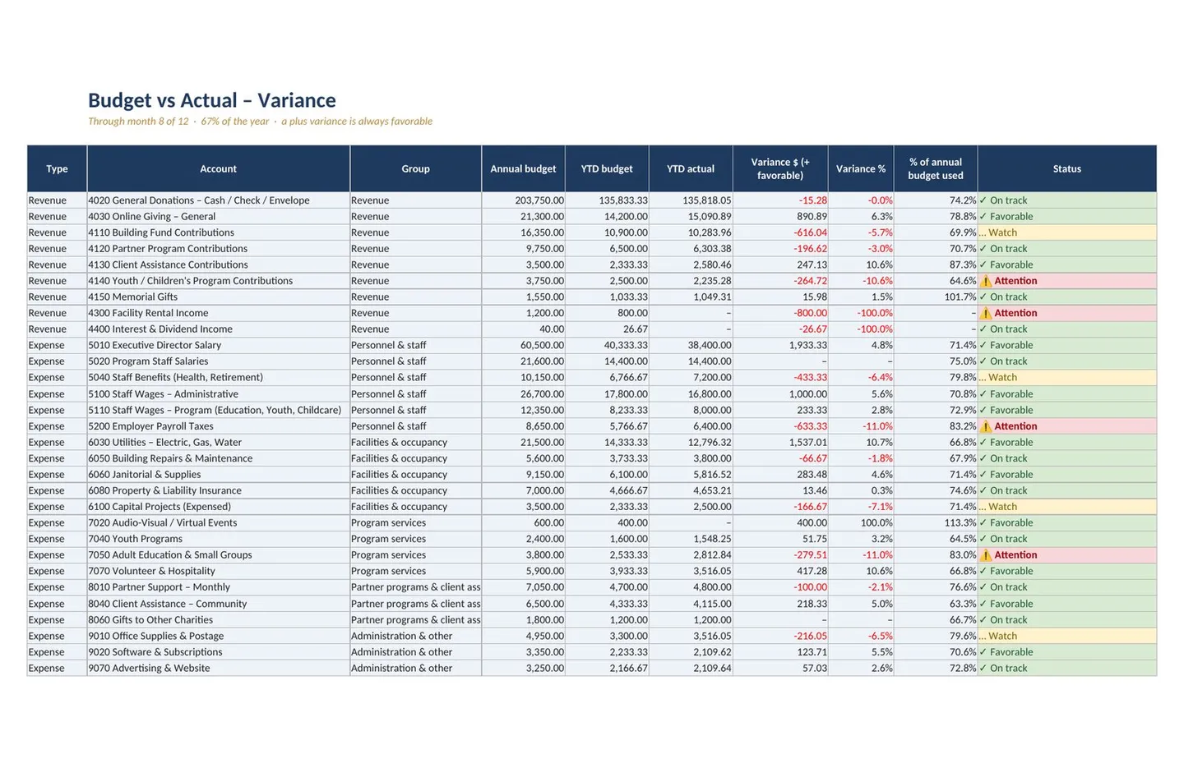Select the annual budget value 203,750.00

[523, 200]
